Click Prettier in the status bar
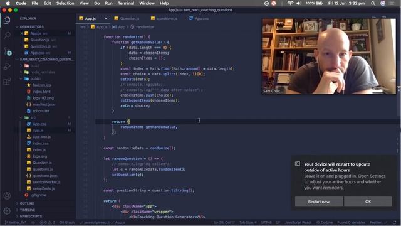Viewport: 401px width, 226px height. [378, 223]
